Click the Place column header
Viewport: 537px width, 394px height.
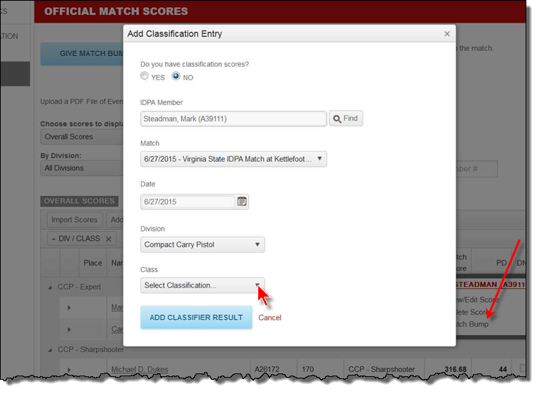click(92, 263)
